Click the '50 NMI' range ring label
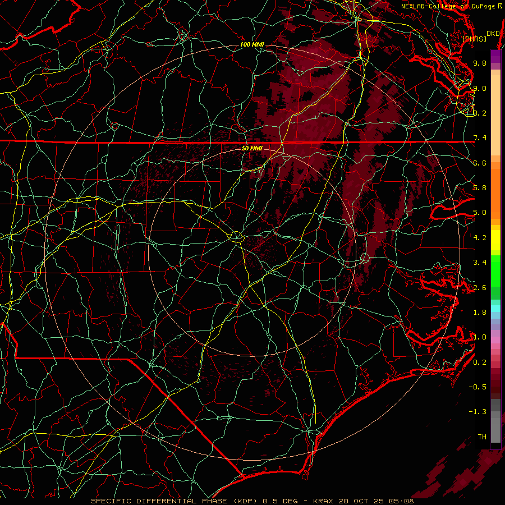 (x=252, y=148)
